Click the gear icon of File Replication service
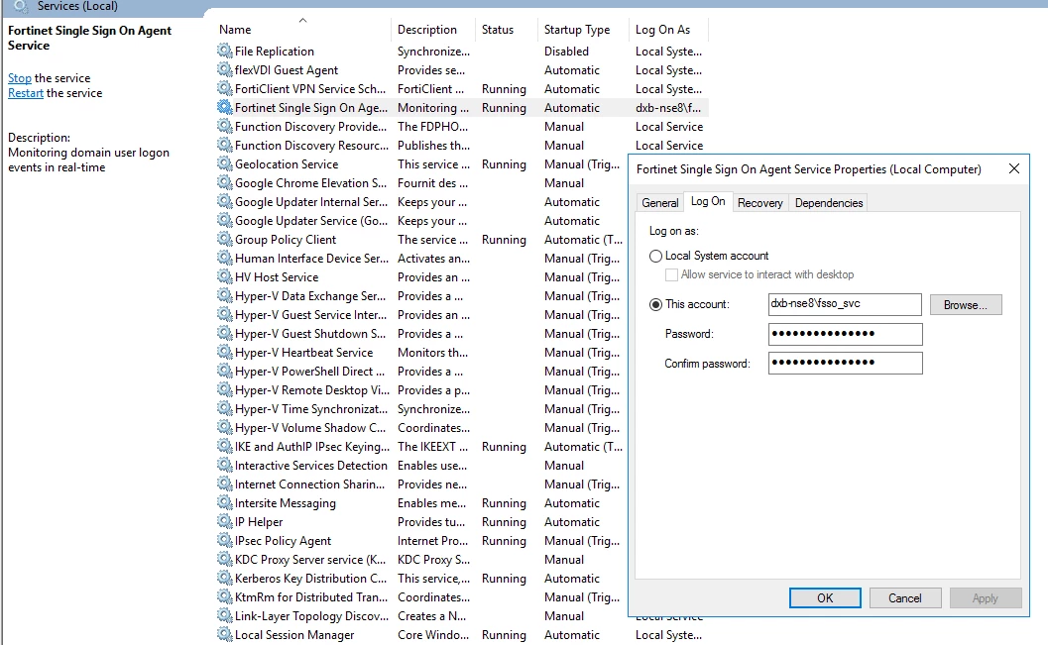The width and height of the screenshot is (1048, 645). [224, 51]
